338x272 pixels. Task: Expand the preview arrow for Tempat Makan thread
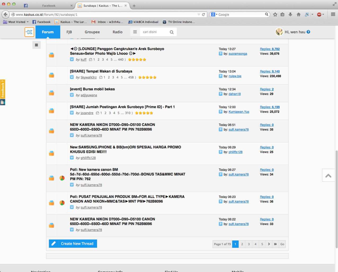(72, 77)
